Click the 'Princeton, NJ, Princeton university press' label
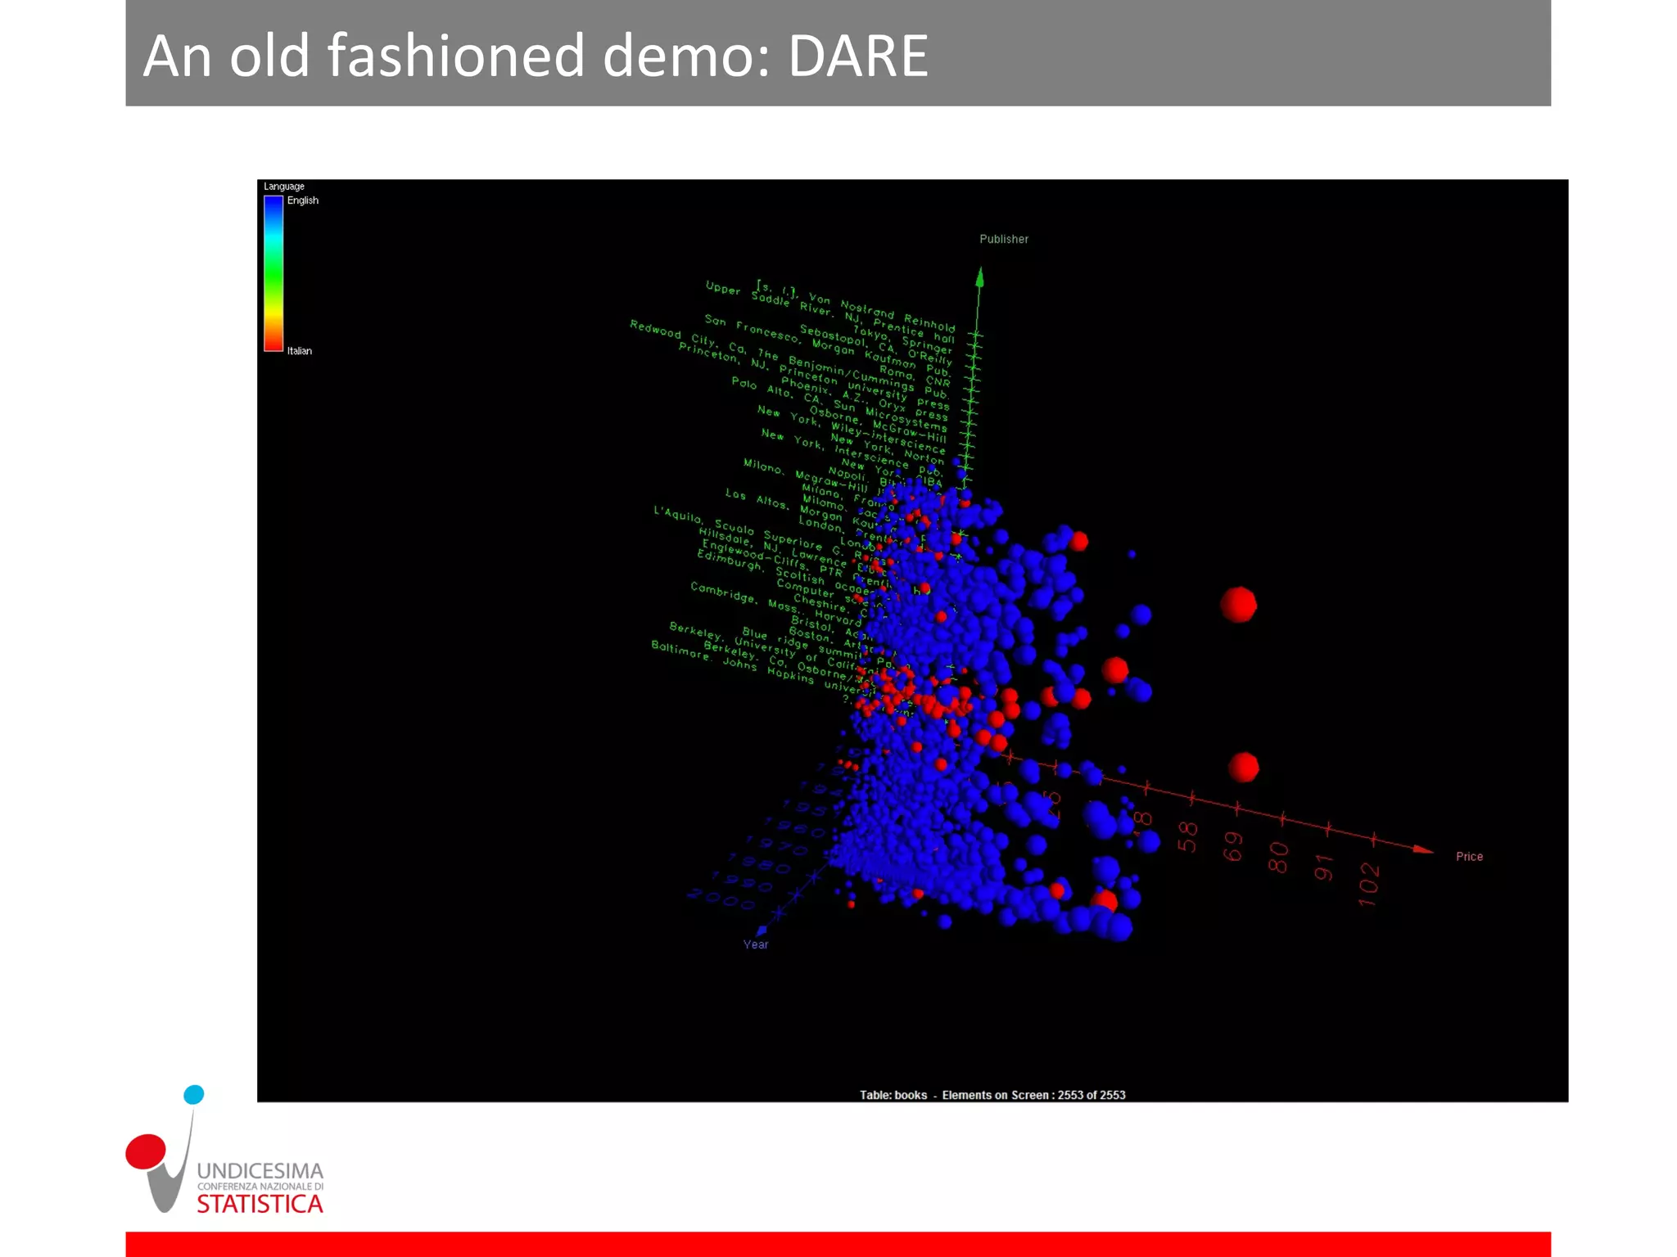The image size is (1677, 1257). pos(814,376)
